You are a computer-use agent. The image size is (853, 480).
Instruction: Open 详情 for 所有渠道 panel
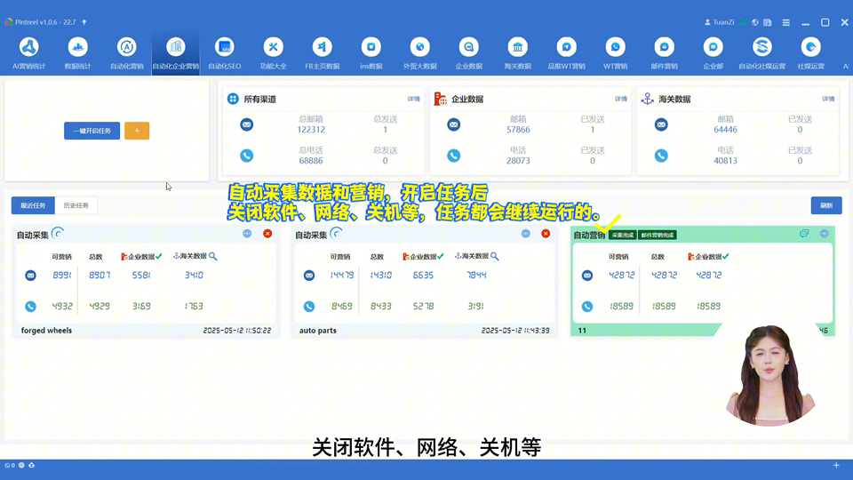click(x=413, y=99)
